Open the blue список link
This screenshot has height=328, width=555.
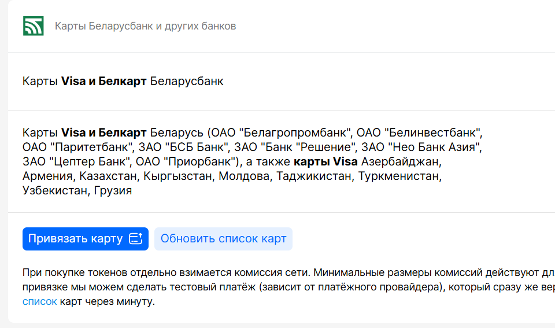click(39, 301)
